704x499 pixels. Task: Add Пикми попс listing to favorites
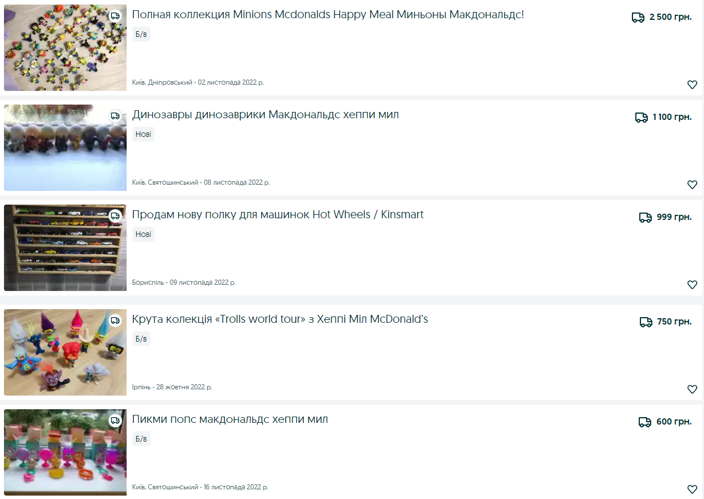692,489
